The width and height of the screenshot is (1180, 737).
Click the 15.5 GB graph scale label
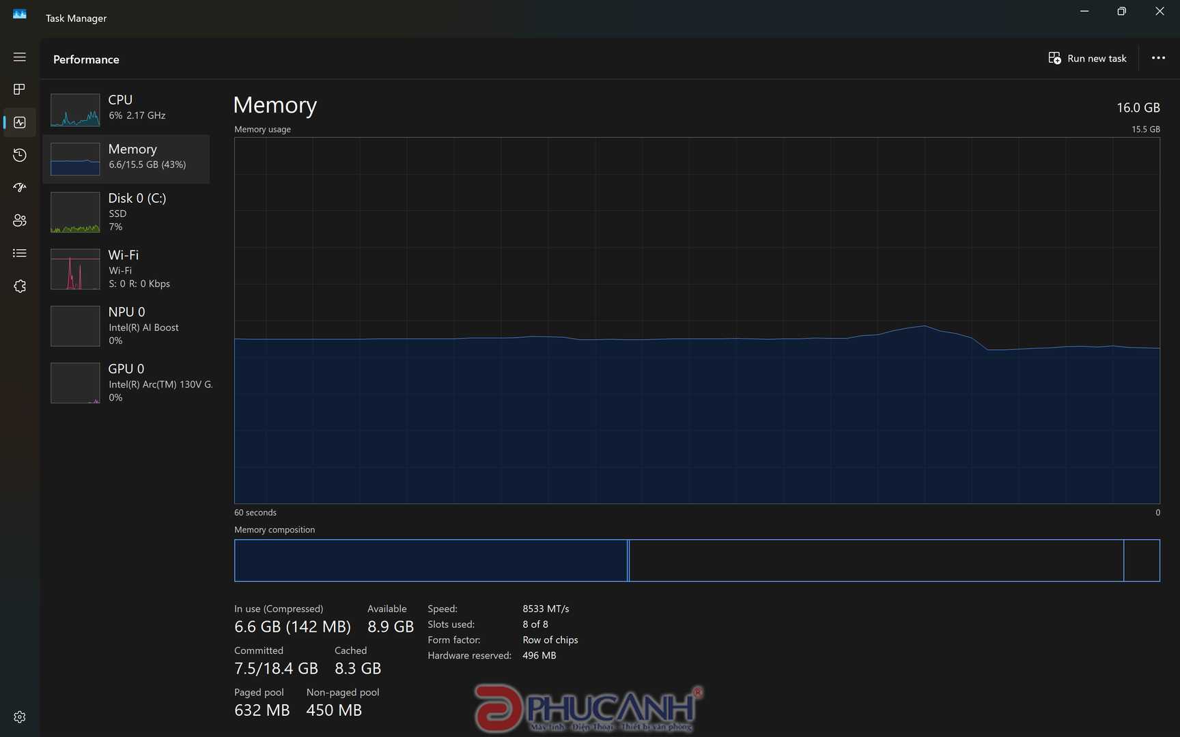[x=1146, y=129]
